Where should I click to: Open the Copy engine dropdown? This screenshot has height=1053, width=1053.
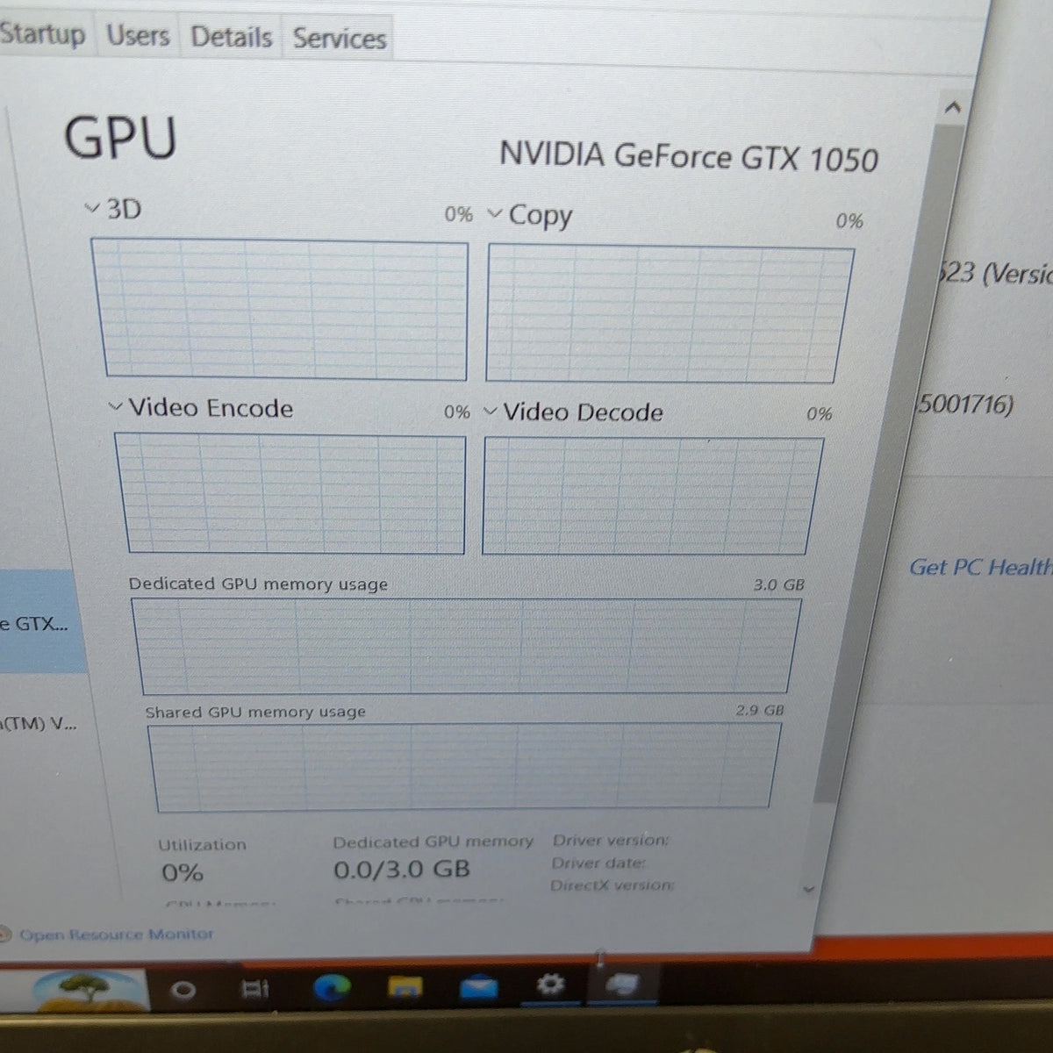click(x=495, y=213)
